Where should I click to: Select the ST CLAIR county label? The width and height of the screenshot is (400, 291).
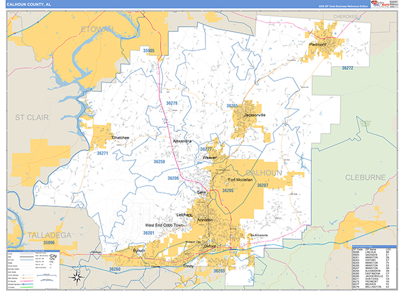32,117
